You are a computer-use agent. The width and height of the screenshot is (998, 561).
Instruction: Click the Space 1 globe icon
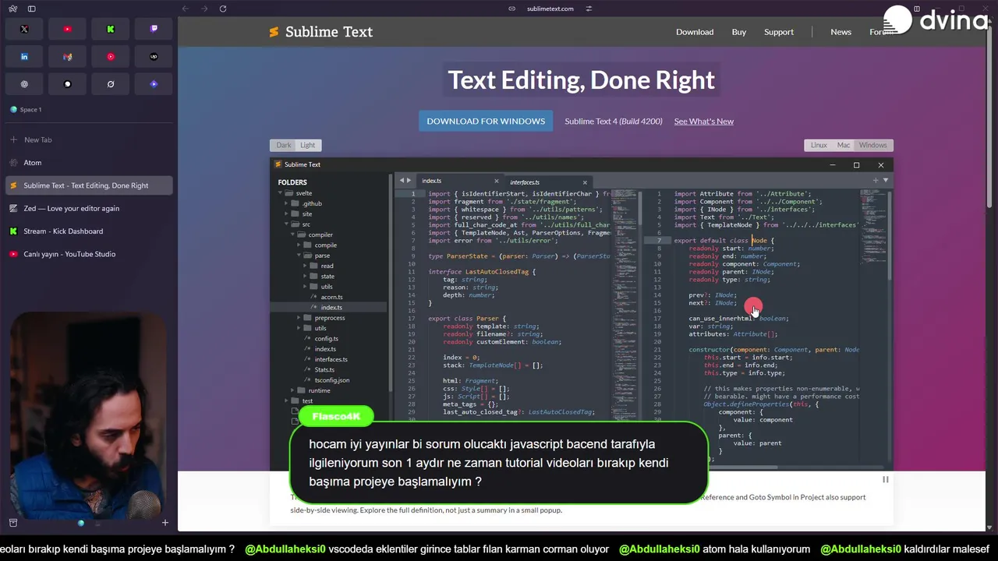pos(13,109)
